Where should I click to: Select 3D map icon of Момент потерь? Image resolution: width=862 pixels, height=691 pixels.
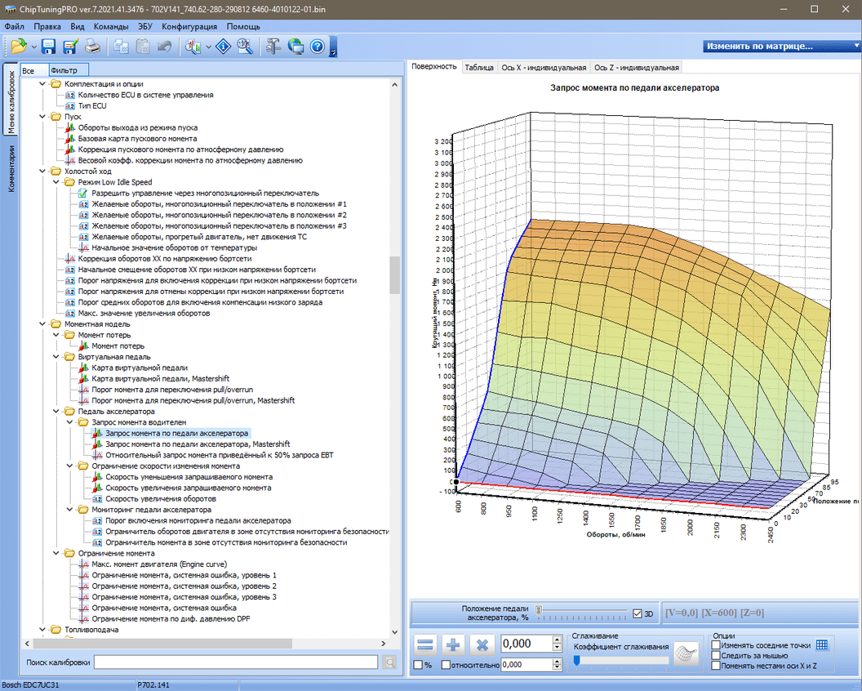coord(83,346)
